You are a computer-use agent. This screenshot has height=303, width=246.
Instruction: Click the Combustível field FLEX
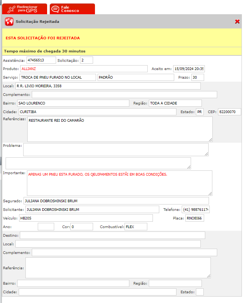(136, 227)
